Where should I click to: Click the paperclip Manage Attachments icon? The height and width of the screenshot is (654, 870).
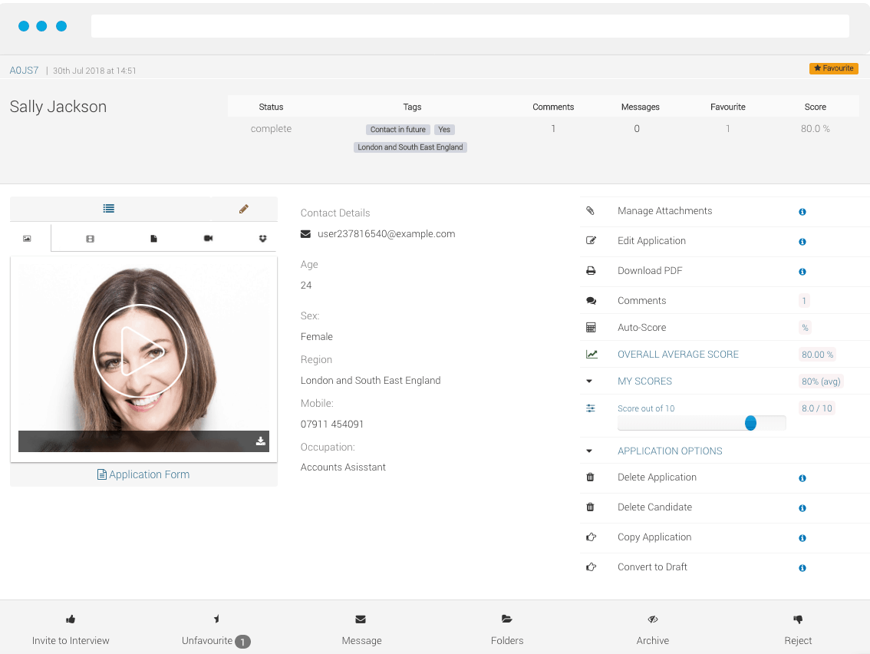tap(591, 211)
